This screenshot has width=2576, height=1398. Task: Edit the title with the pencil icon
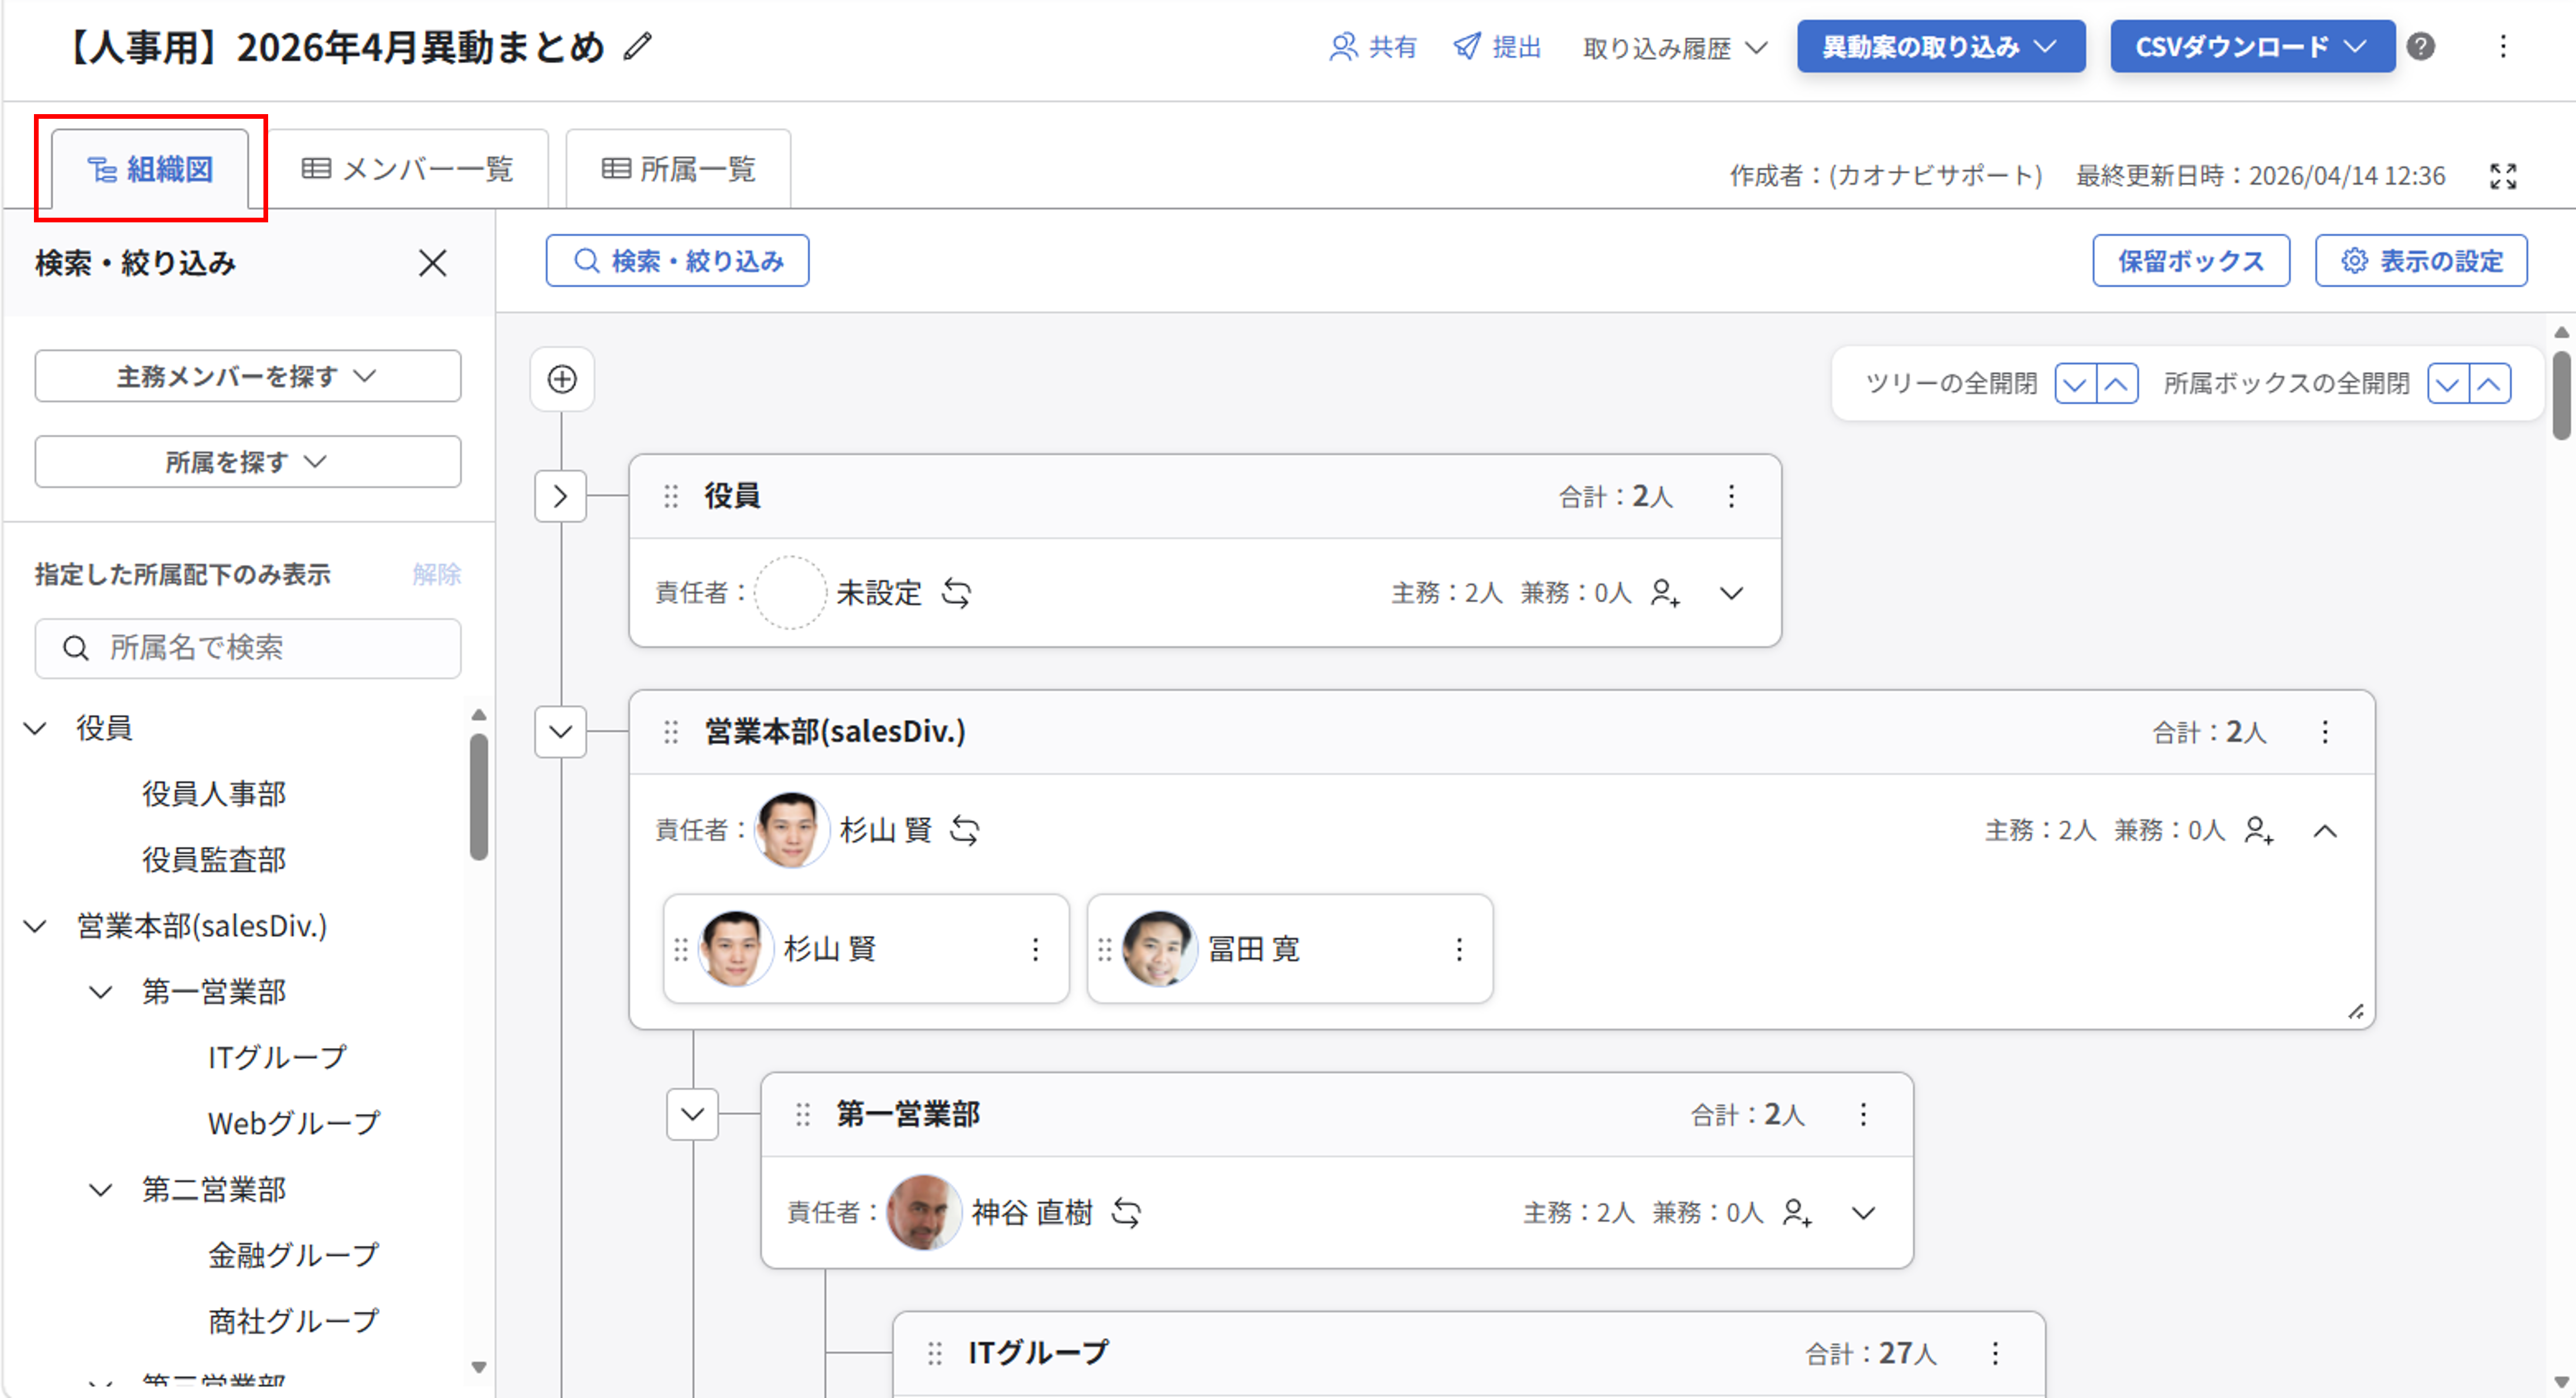[x=637, y=47]
